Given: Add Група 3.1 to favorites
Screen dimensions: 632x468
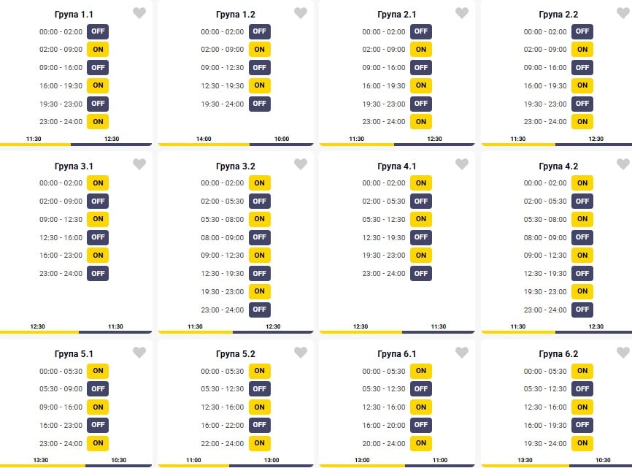Looking at the screenshot, I should point(139,164).
